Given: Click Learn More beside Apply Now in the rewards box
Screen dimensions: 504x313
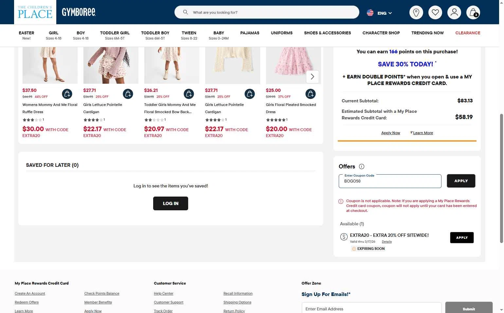Looking at the screenshot, I should pyautogui.click(x=423, y=133).
